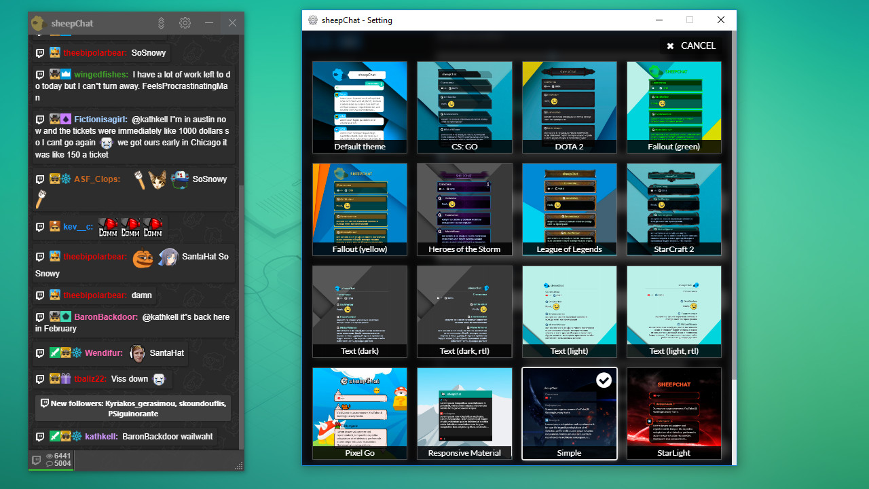Click the double-chevron autoscroll icon in the header
The height and width of the screenshot is (489, 869).
(162, 22)
